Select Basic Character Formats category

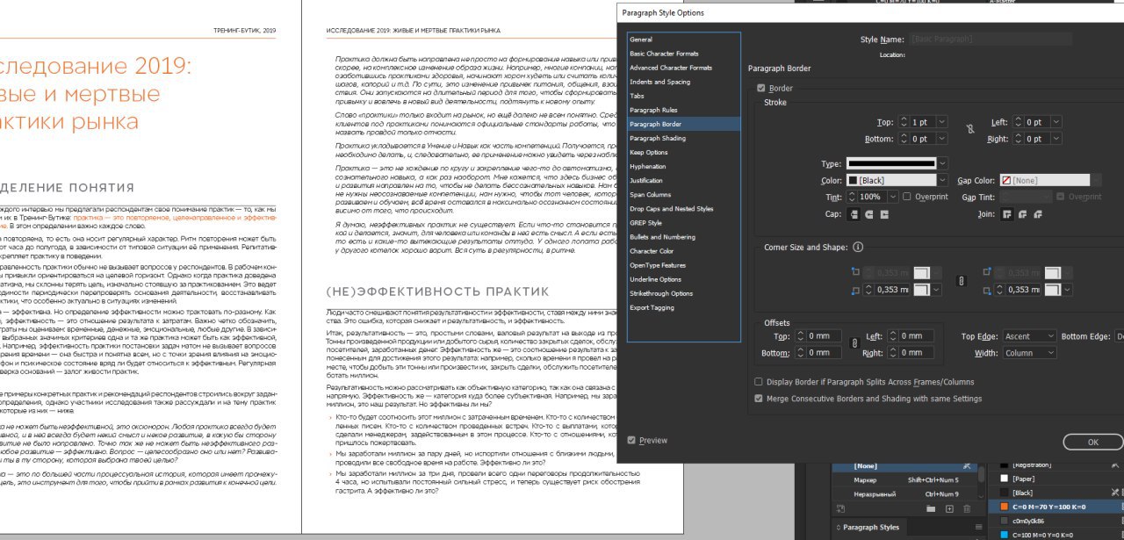(x=684, y=54)
